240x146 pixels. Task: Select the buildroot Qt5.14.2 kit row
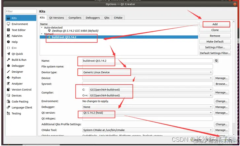point(119,37)
